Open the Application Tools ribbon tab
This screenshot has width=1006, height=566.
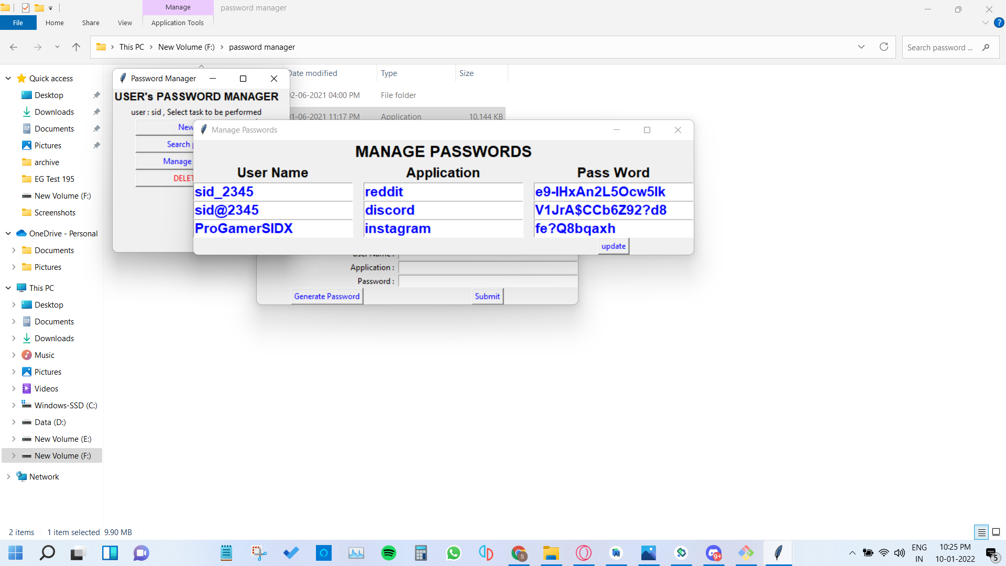pos(177,23)
